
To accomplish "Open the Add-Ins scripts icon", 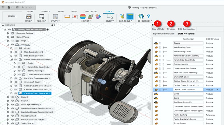I will click(x=41, y=17).
